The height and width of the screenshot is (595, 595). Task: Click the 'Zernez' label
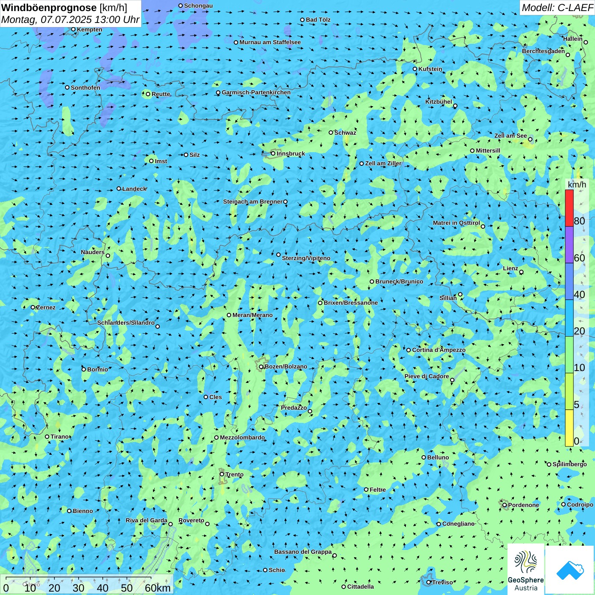[x=46, y=307]
